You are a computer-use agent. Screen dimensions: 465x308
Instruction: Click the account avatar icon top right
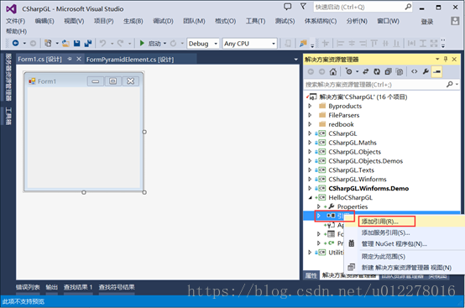(455, 21)
